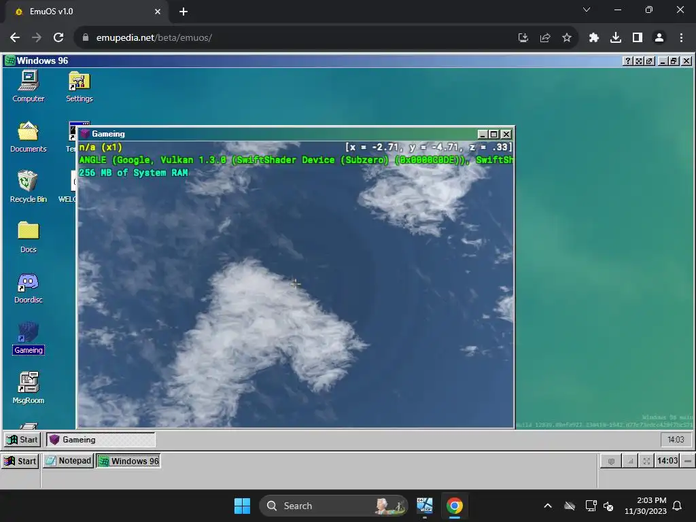Open the MsgRoom desktop icon
This screenshot has height=522, width=696.
coord(29,388)
